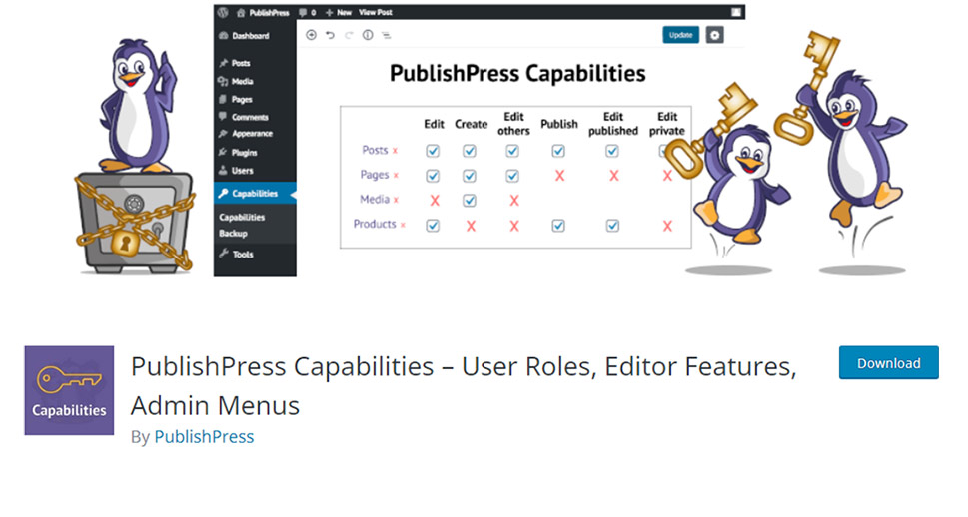This screenshot has height=517, width=968.
Task: Click the purple Capabilities plugin key icon
Action: [x=69, y=390]
